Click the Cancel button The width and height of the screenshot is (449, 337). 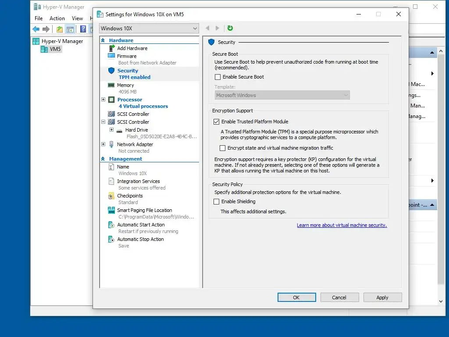pyautogui.click(x=339, y=298)
